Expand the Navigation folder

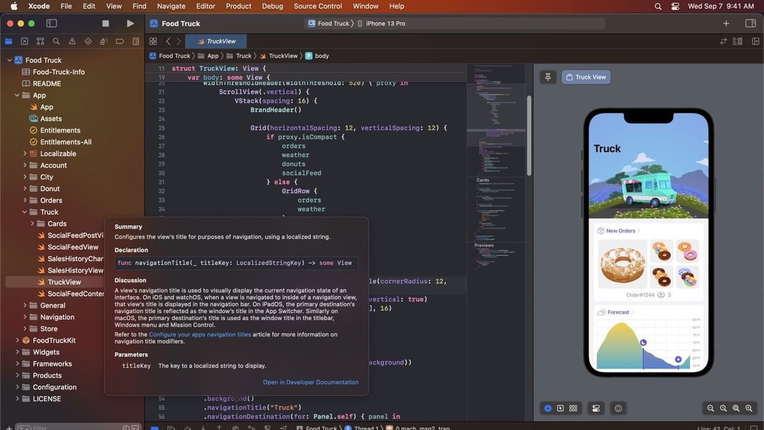click(26, 317)
